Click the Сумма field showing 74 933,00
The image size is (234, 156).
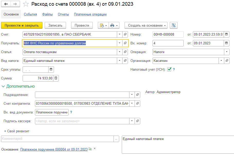[x=38, y=78]
